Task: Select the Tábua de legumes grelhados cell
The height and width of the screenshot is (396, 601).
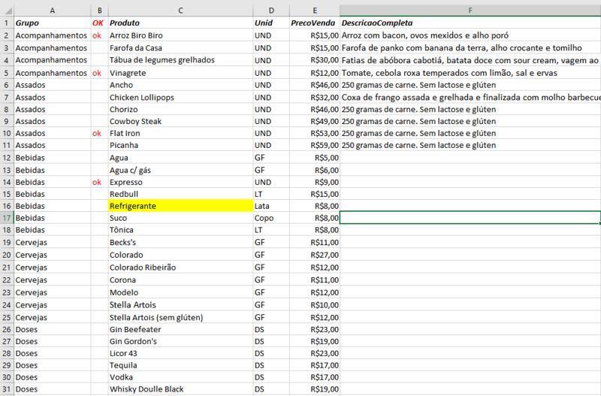Action: (180, 60)
